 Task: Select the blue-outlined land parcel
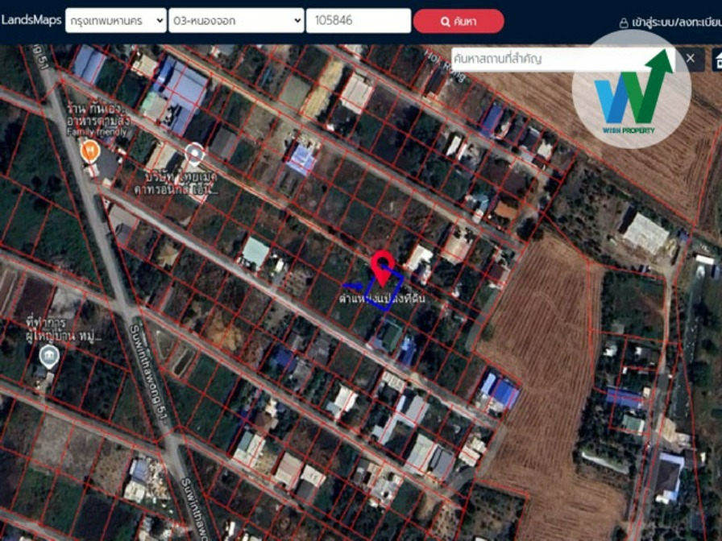[387, 287]
